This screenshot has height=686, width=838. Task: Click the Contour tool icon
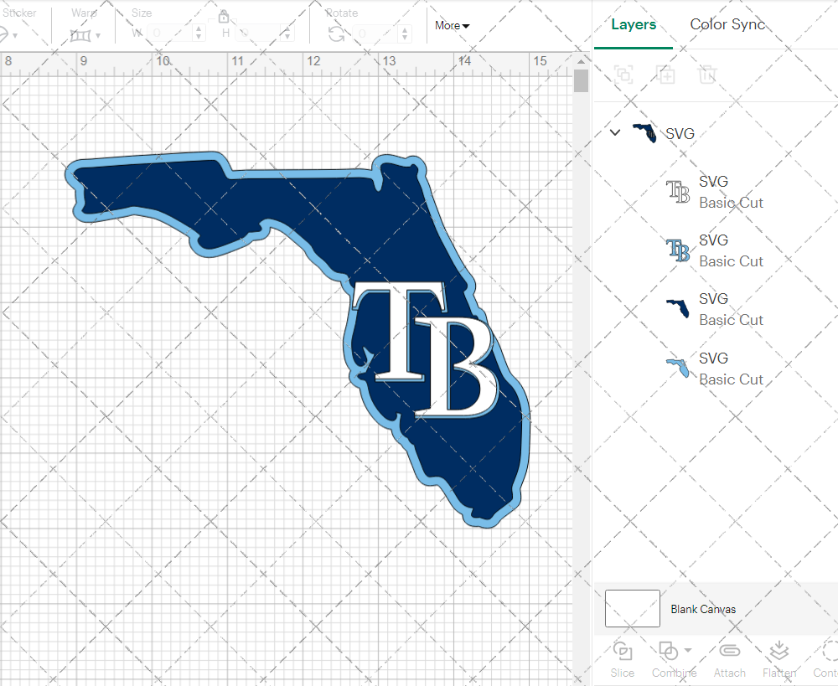(830, 651)
